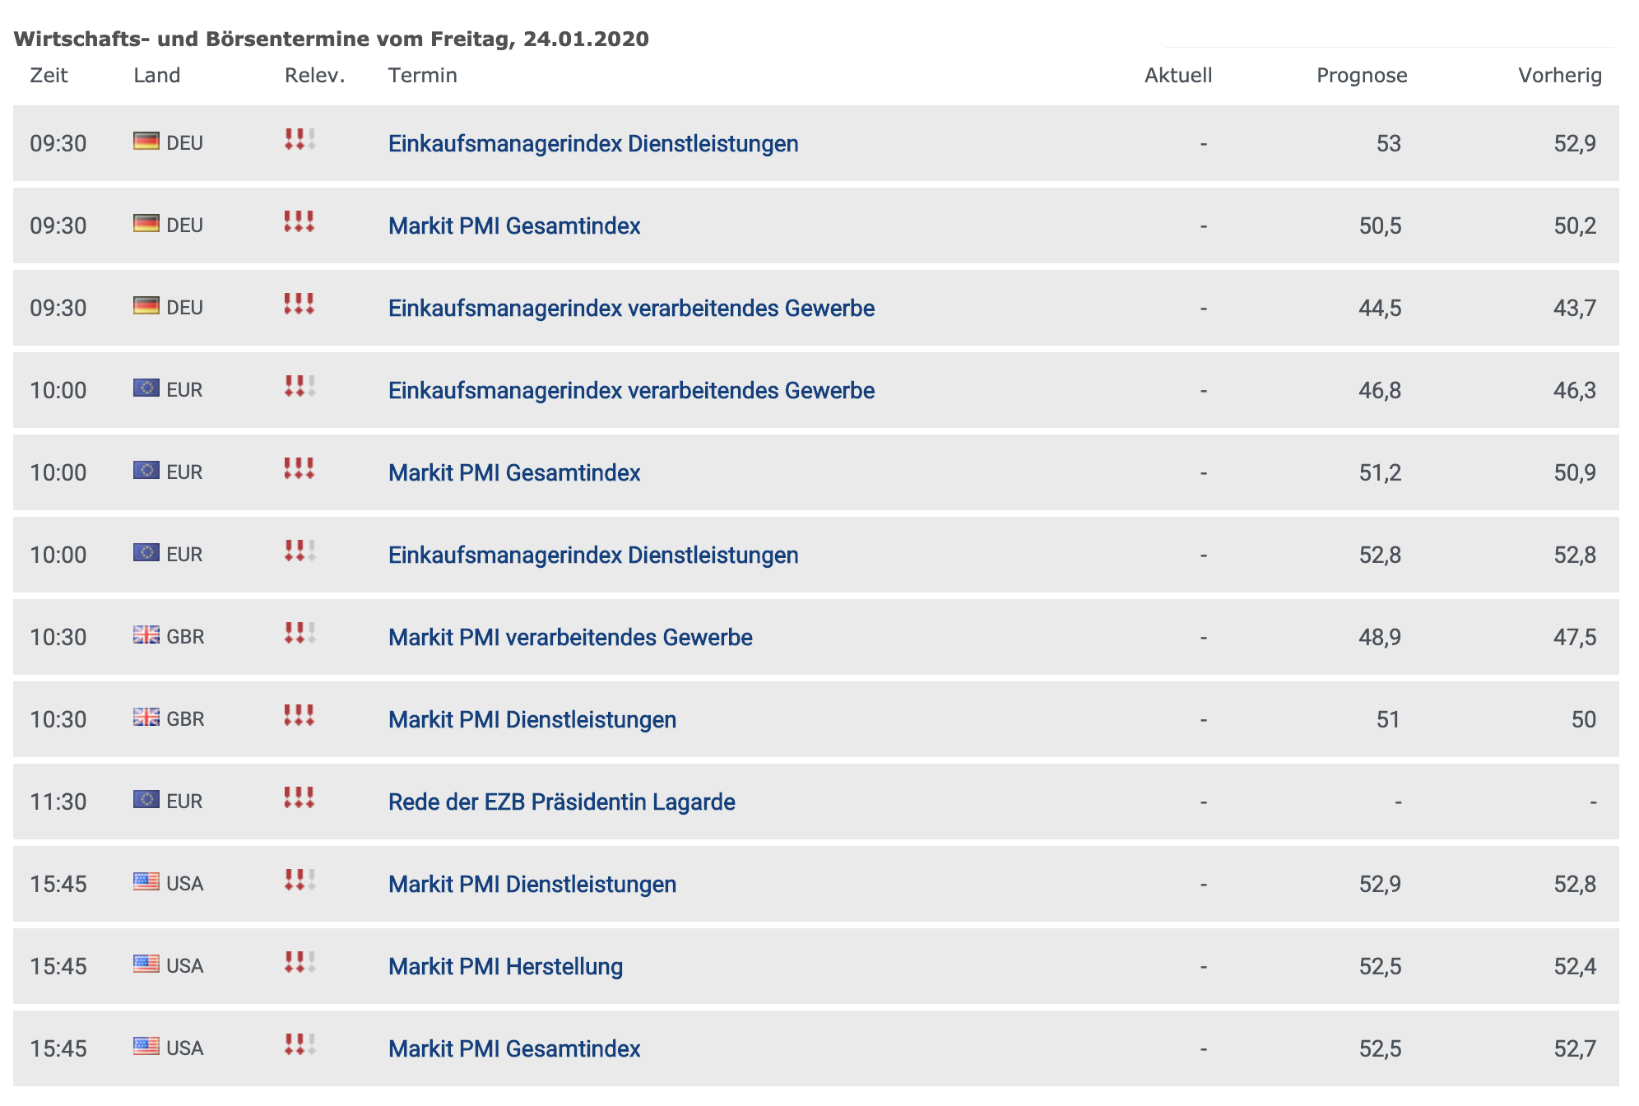Select the 11:30 time cell

coord(58,802)
